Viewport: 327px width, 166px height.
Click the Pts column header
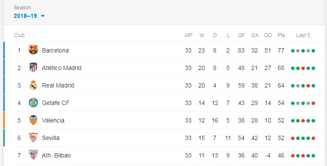click(281, 35)
